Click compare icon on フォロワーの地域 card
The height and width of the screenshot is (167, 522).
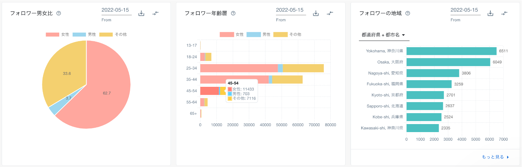click(505, 13)
